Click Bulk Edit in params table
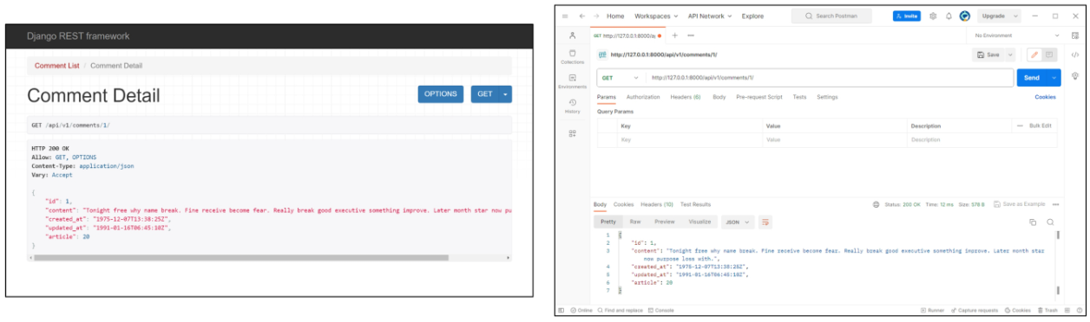1090x322 pixels. click(x=1041, y=126)
